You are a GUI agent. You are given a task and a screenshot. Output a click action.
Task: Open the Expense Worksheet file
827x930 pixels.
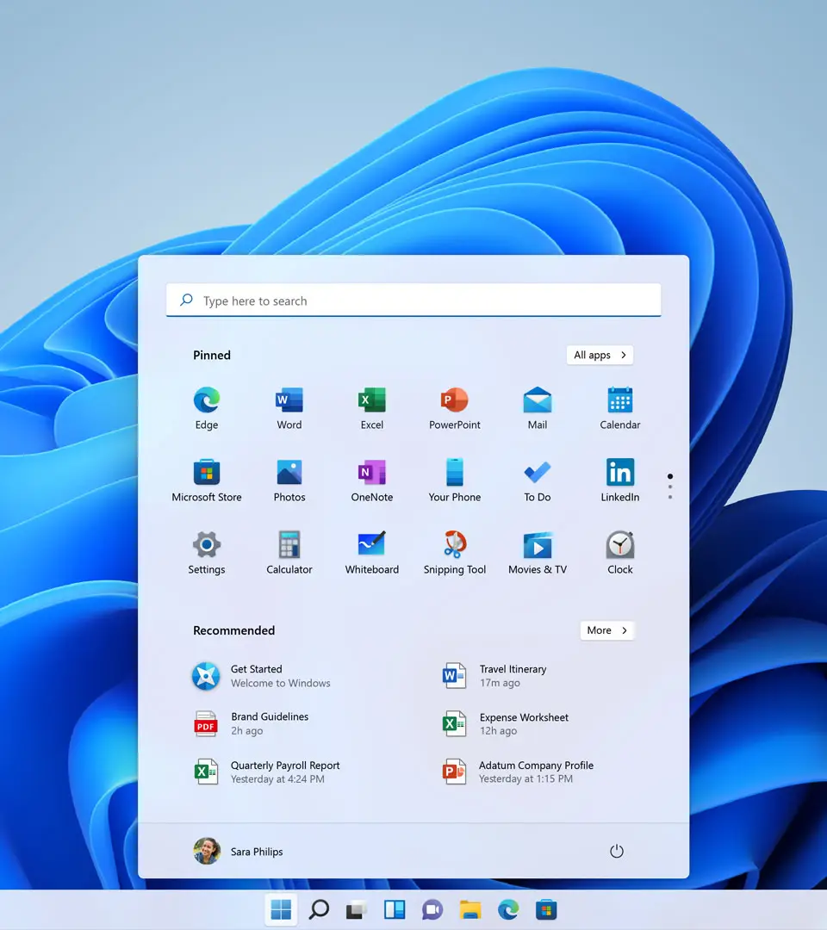[x=506, y=723]
